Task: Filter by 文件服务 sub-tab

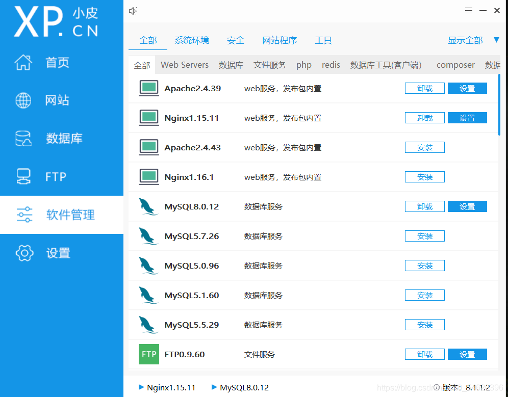Action: tap(269, 65)
